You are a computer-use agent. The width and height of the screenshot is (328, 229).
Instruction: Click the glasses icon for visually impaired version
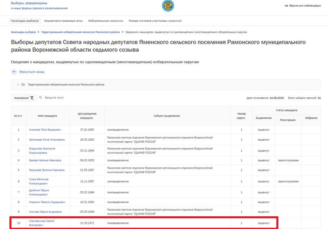click(x=287, y=6)
